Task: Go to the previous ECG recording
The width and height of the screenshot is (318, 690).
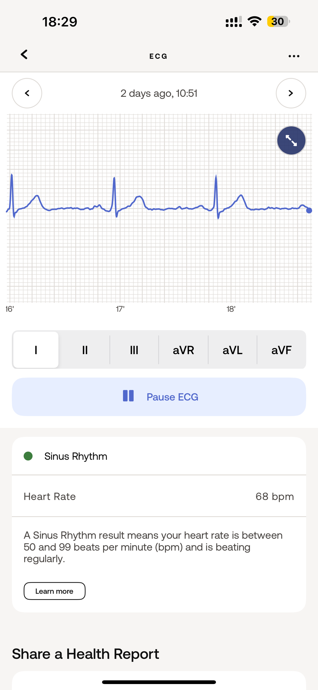Action: pyautogui.click(x=27, y=93)
